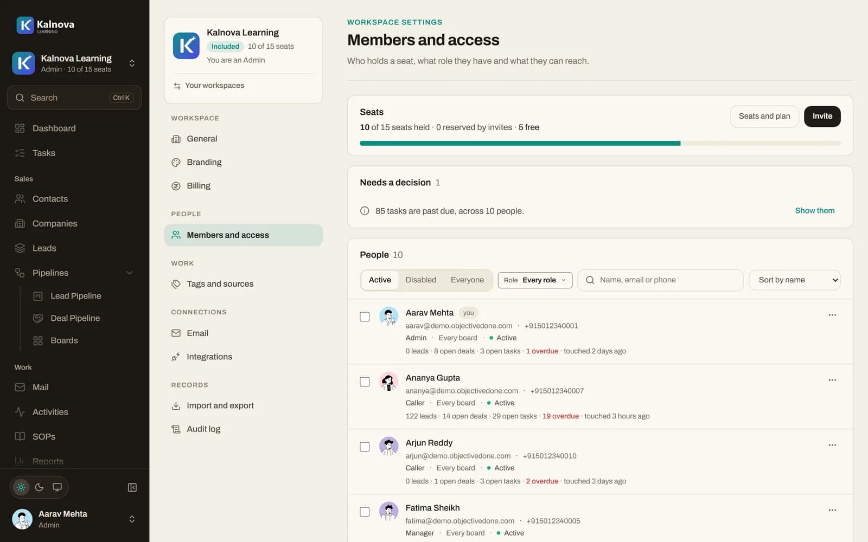Open the more options menu for Ananya Gupta
Screen dimensions: 868x542
(832, 380)
